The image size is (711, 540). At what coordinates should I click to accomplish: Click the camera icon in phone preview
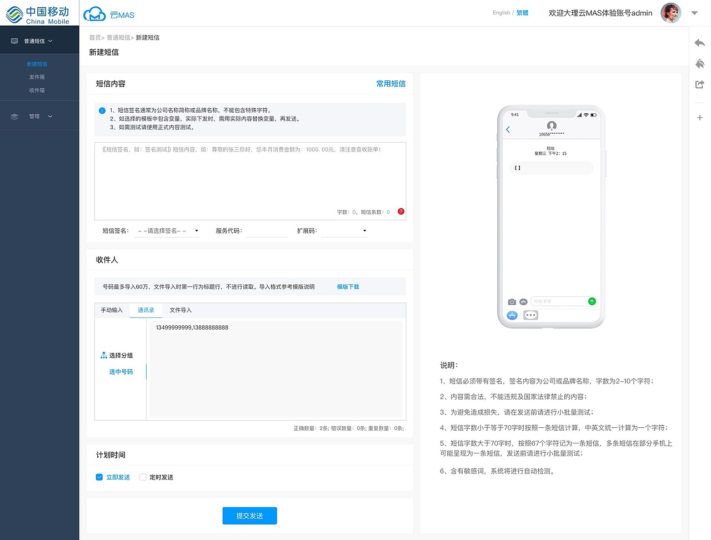point(512,301)
